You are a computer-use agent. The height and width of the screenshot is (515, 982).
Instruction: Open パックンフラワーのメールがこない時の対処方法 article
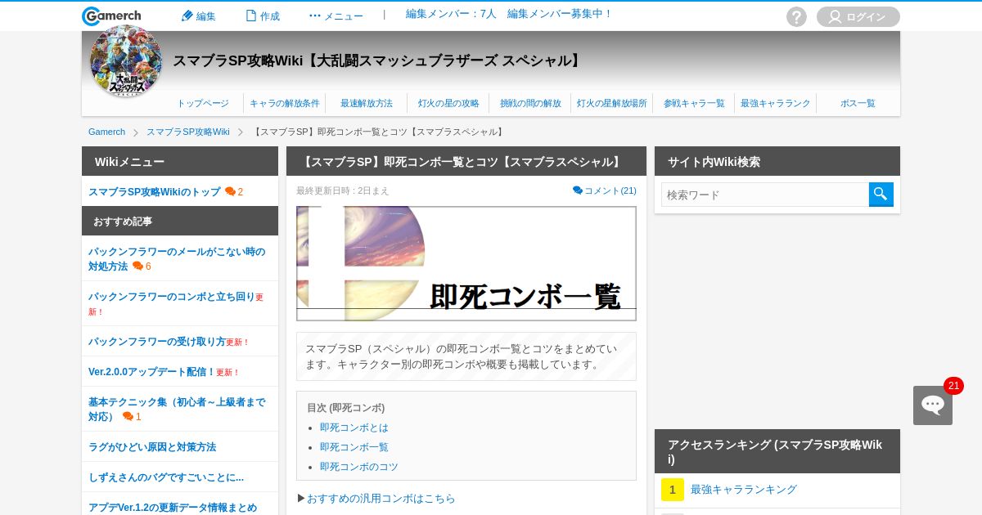click(x=177, y=259)
